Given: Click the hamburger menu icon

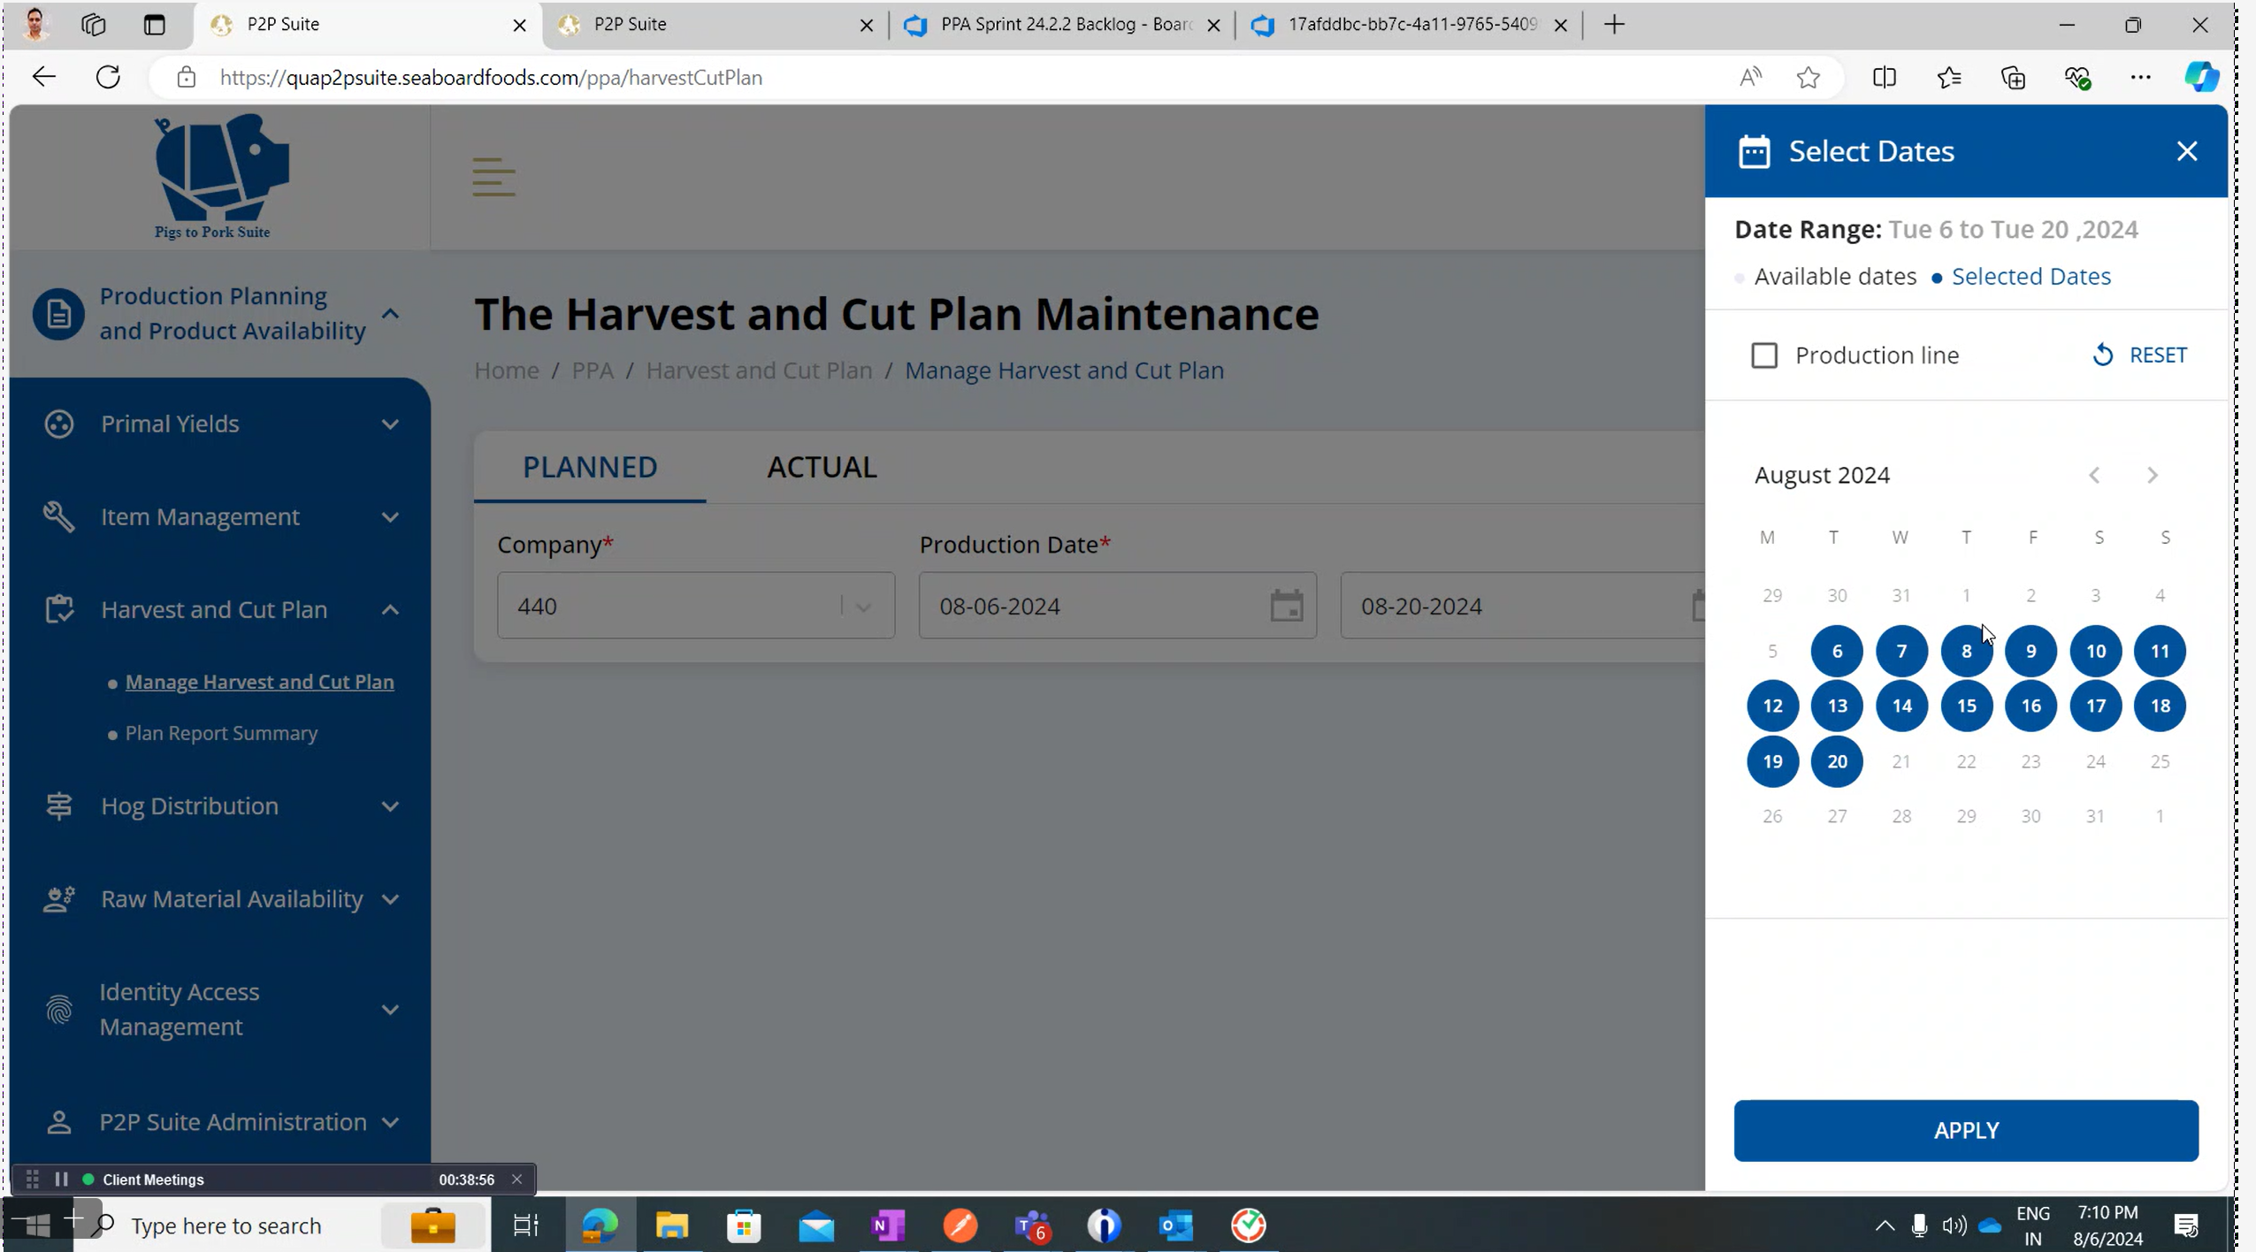Looking at the screenshot, I should [493, 177].
